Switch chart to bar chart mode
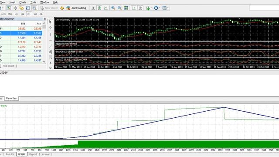 click(x=93, y=8)
